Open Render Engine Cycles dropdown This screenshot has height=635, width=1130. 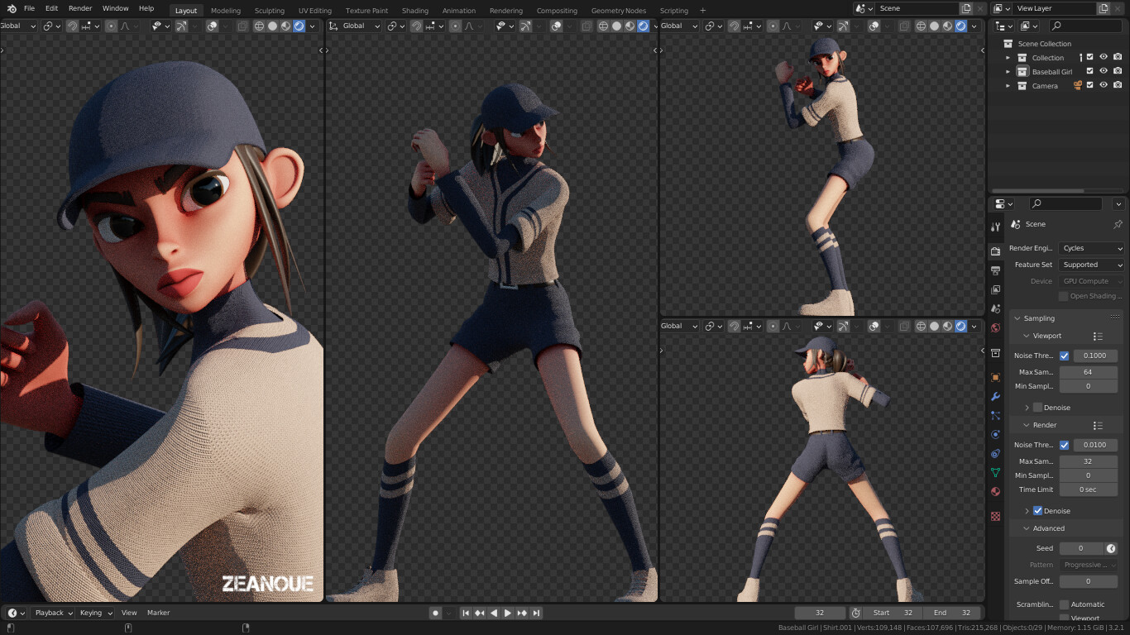point(1092,248)
